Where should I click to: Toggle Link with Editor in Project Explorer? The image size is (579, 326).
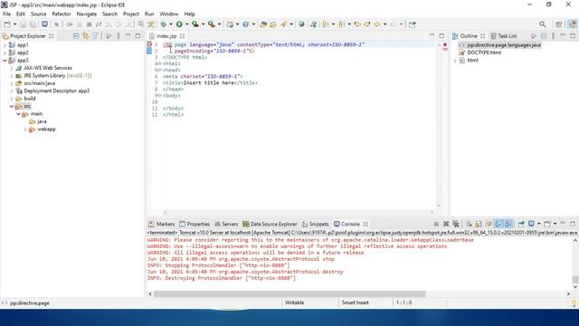click(x=86, y=36)
